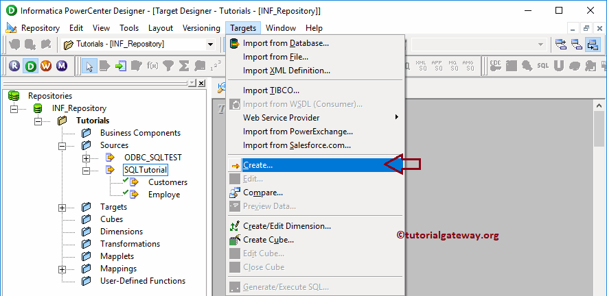Select Create/Edit Dimension menu item
607x296 pixels.
point(316,225)
